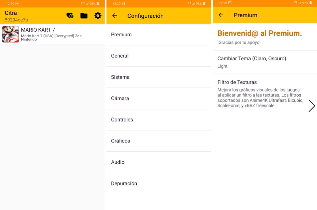
Task: Select game folder via folder icon
Action: click(84, 16)
